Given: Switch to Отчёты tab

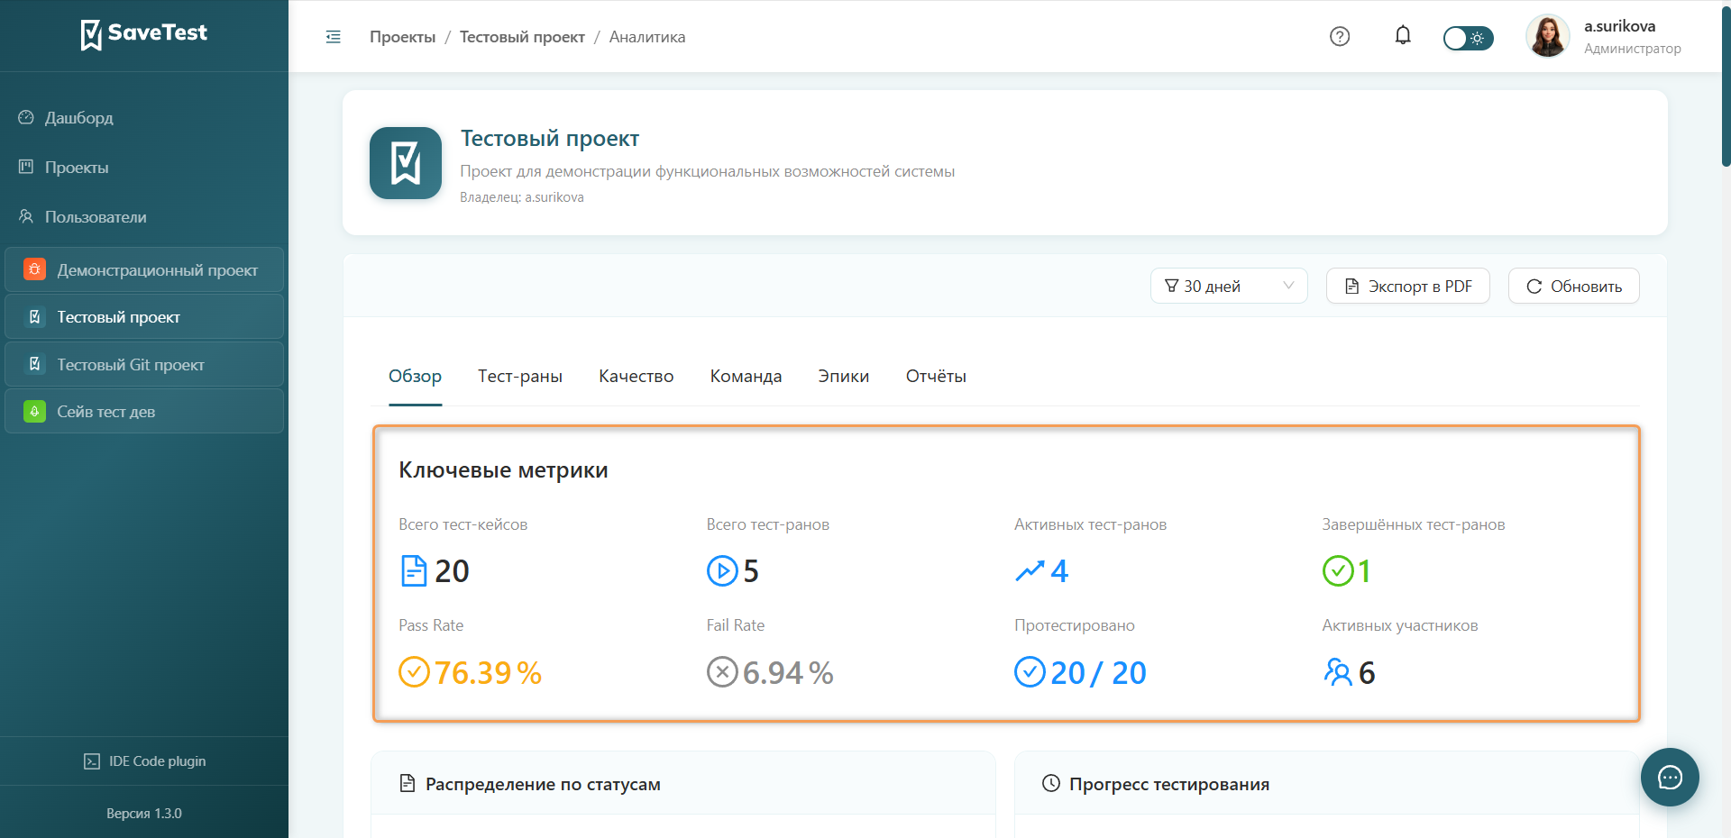Looking at the screenshot, I should pyautogui.click(x=936, y=376).
